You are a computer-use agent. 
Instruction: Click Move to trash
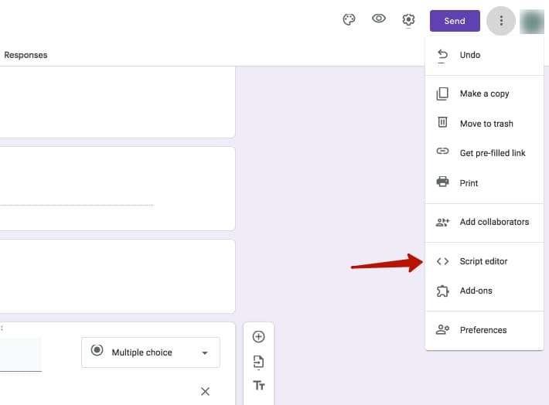[x=485, y=123]
